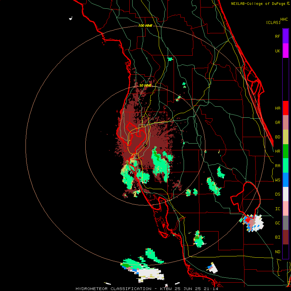
Task: Click the 50 NMI range ring label
Action: (x=145, y=85)
